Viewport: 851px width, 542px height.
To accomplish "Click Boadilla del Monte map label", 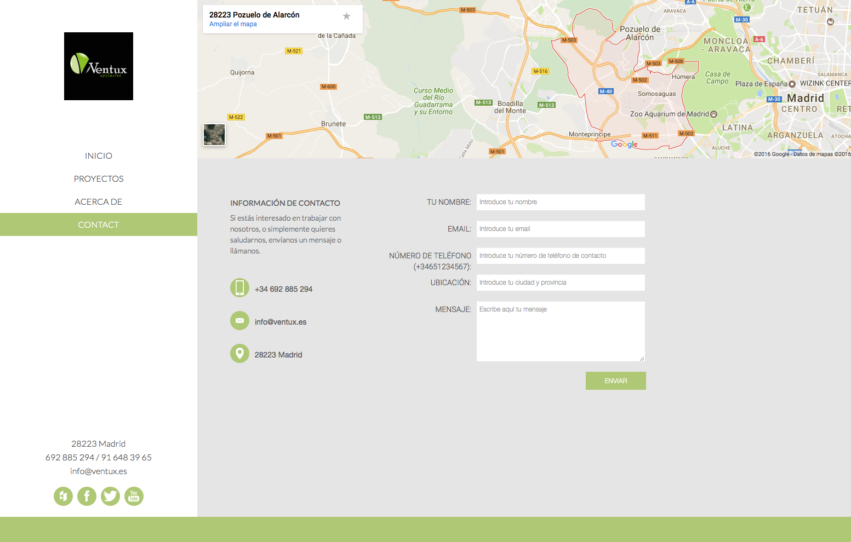I will [510, 107].
